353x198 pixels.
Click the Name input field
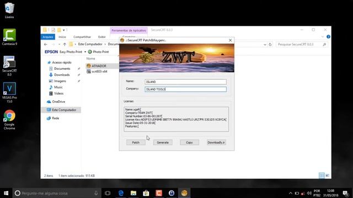(x=185, y=82)
